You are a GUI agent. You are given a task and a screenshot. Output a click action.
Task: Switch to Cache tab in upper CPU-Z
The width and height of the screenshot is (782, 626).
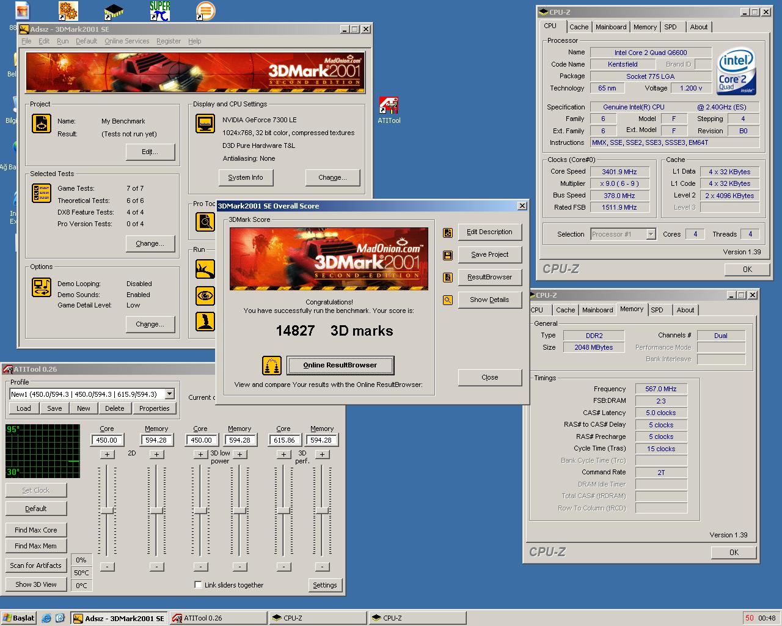pos(579,27)
